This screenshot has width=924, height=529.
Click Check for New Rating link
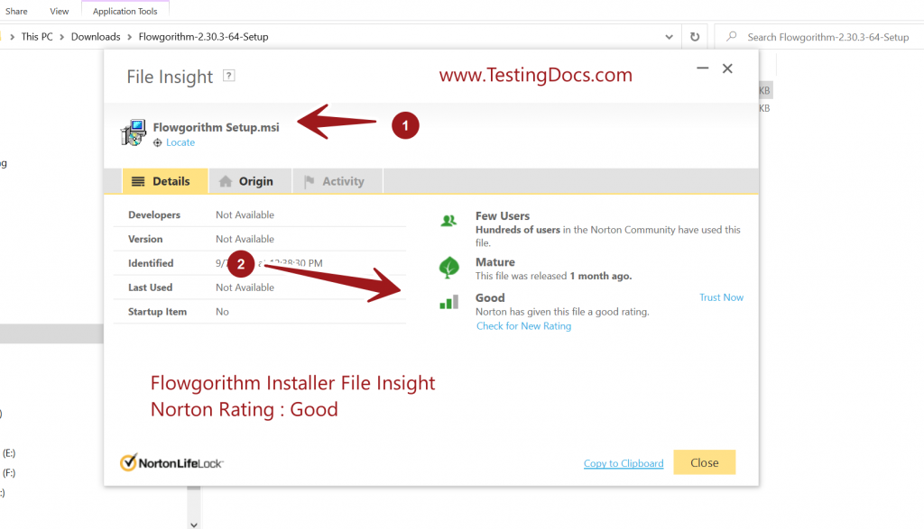tap(523, 326)
